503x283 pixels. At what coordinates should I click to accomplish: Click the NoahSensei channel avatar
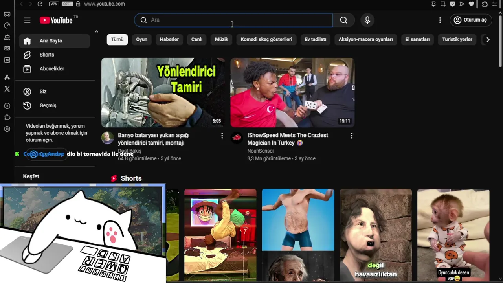click(237, 138)
